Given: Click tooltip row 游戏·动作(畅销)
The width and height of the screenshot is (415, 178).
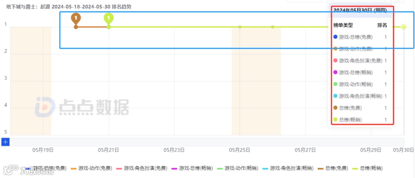Looking at the screenshot, I should pos(360,84).
